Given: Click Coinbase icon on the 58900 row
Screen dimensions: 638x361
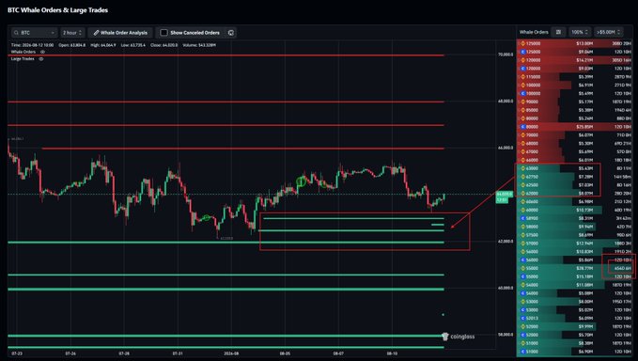Looking at the screenshot, I should 522,218.
